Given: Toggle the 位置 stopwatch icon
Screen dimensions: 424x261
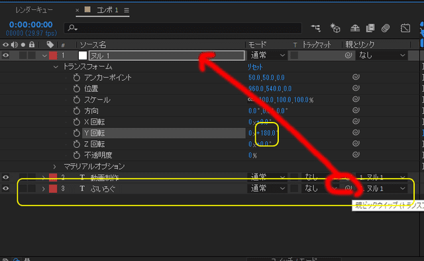Looking at the screenshot, I should pyautogui.click(x=77, y=89).
